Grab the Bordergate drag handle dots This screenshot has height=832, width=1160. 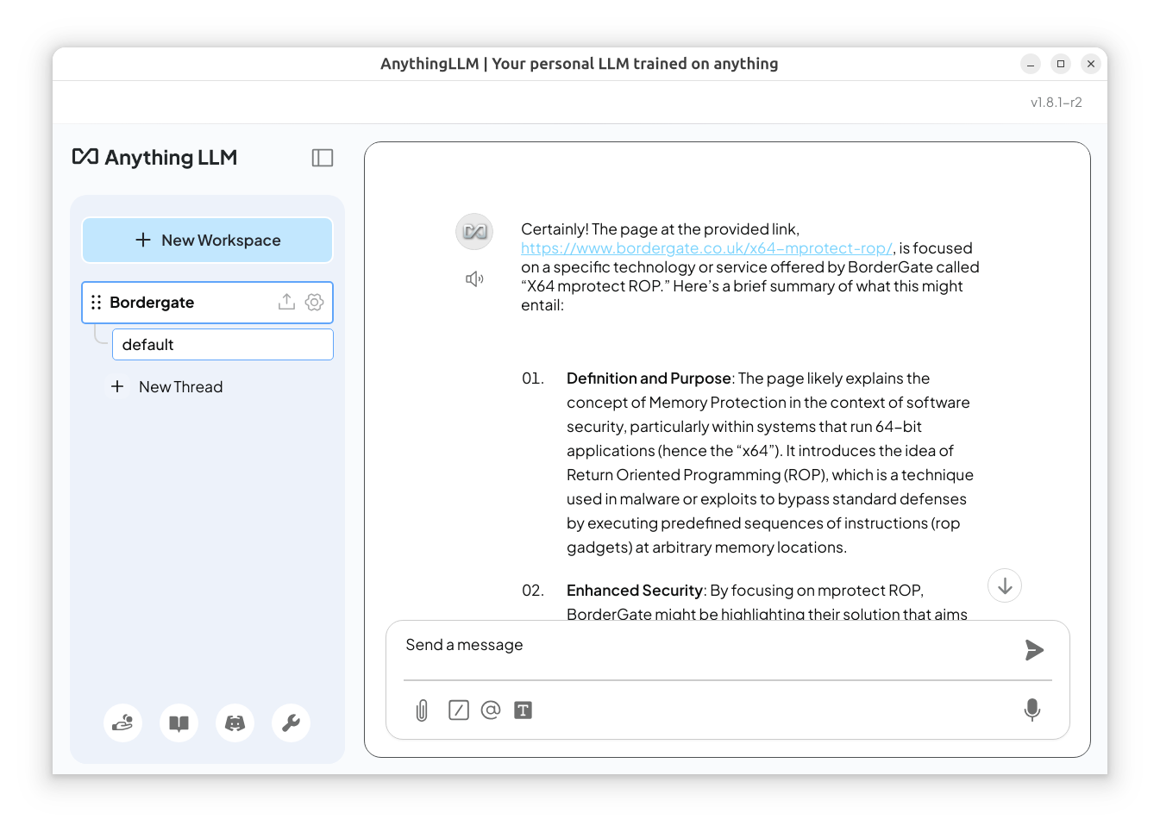click(96, 303)
